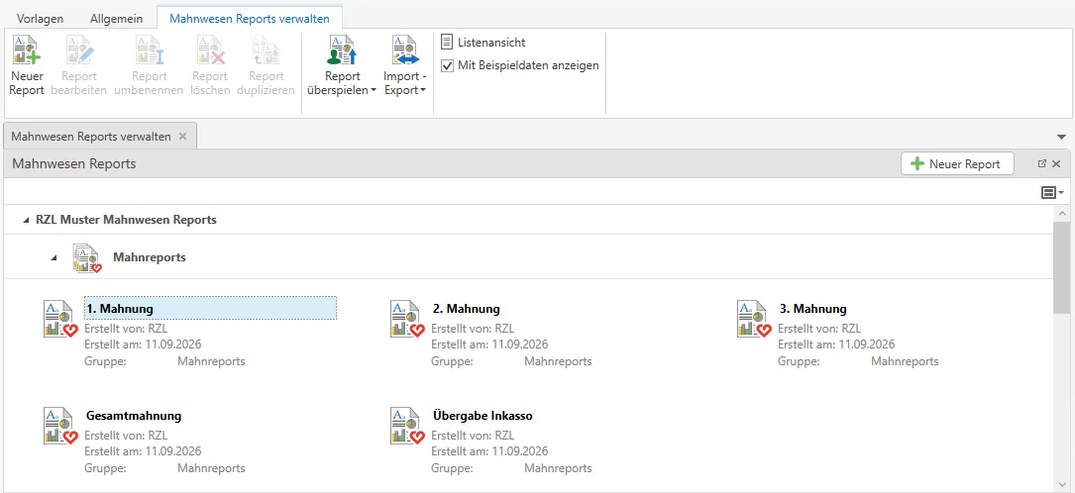Screen dimensions: 1075x493
Task: Select the 2. Mahnung report icon
Action: (x=407, y=319)
